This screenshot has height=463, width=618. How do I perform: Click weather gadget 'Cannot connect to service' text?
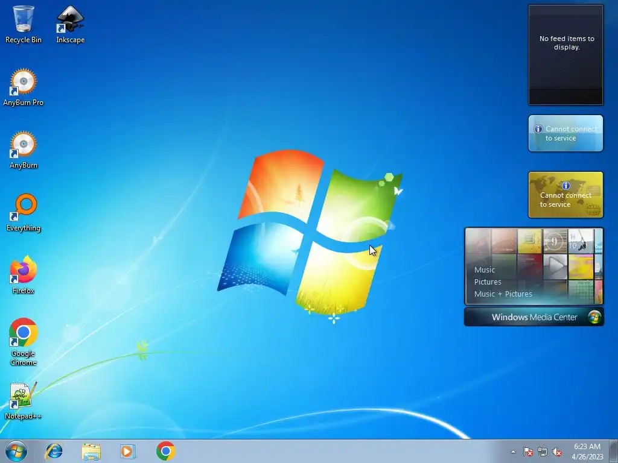571,133
